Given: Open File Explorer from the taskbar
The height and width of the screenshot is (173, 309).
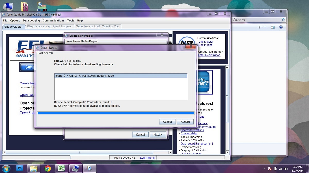Looking at the screenshot, I should [x=34, y=168].
